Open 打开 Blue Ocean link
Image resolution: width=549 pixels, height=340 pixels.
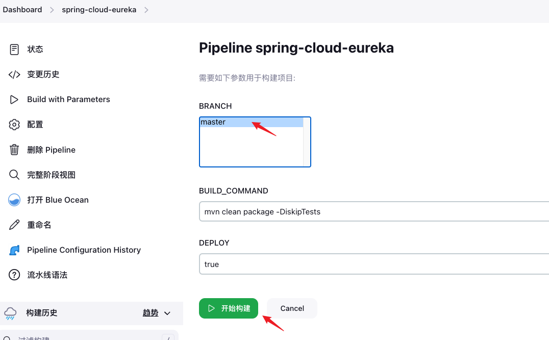pyautogui.click(x=58, y=200)
